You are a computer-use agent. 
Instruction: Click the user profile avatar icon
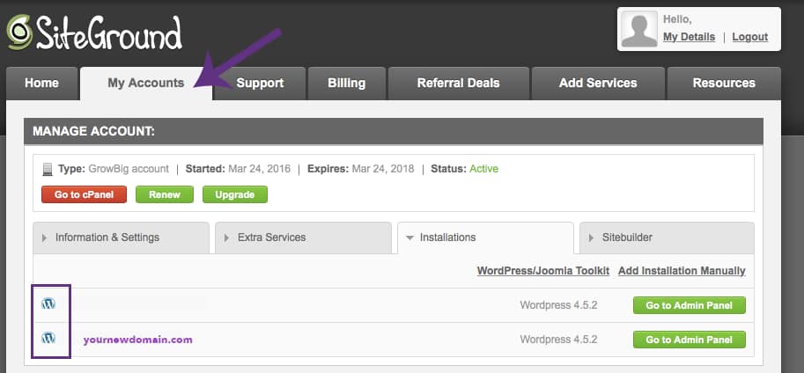click(x=639, y=29)
